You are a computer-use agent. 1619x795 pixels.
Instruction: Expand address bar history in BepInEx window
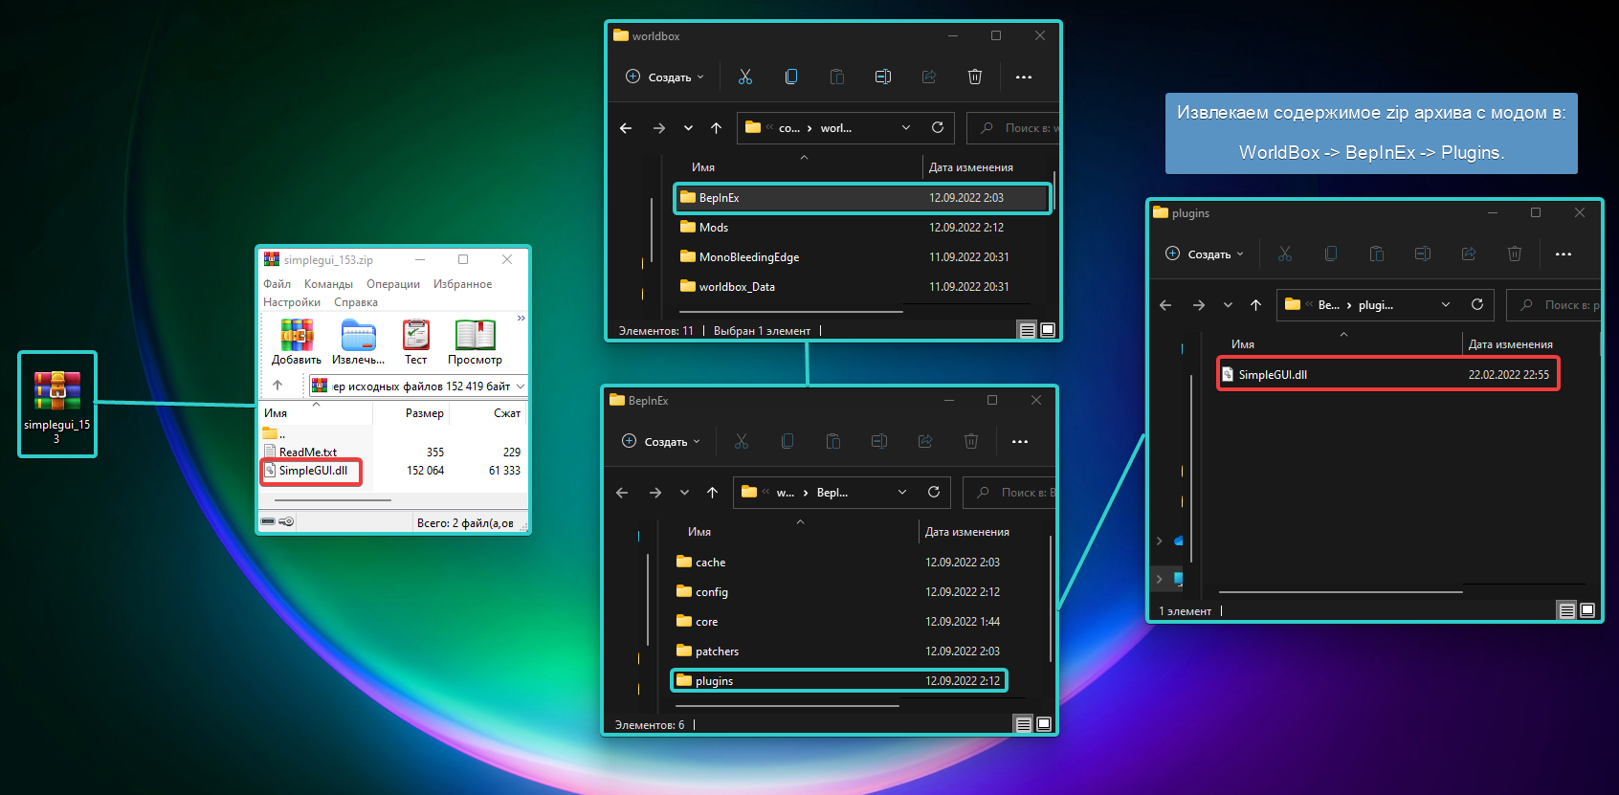902,492
